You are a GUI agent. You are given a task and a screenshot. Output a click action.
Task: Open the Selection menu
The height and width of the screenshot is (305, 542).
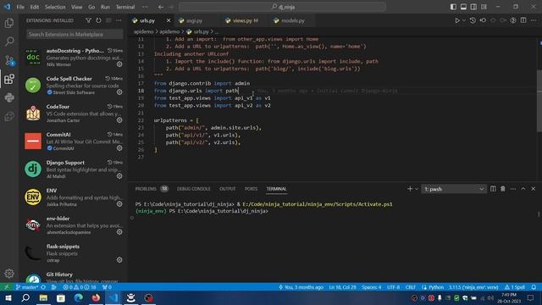[x=55, y=7]
